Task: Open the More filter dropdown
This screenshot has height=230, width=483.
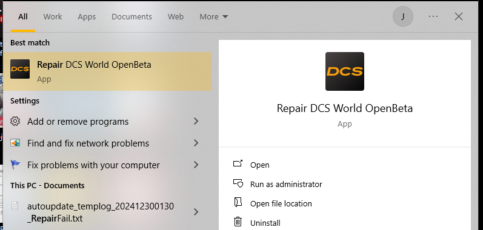Action: pos(214,16)
